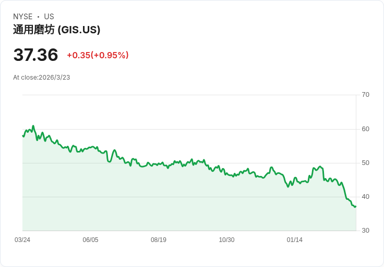
Task: Click the 60 price axis label
Action: (x=366, y=129)
